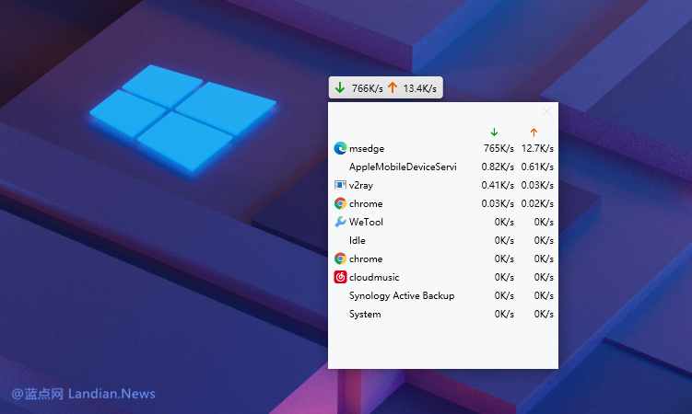The width and height of the screenshot is (692, 414).
Task: Sort by the green download column header arrow
Action: 494,132
